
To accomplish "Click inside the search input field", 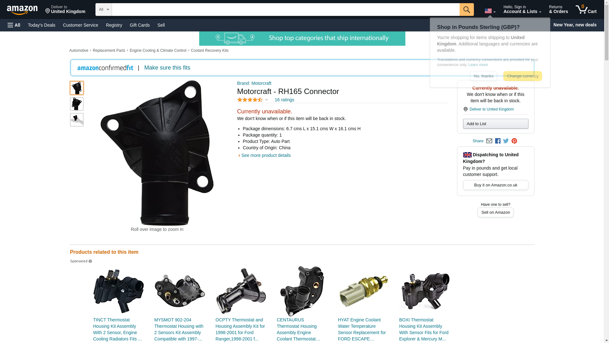I will 286,10.
